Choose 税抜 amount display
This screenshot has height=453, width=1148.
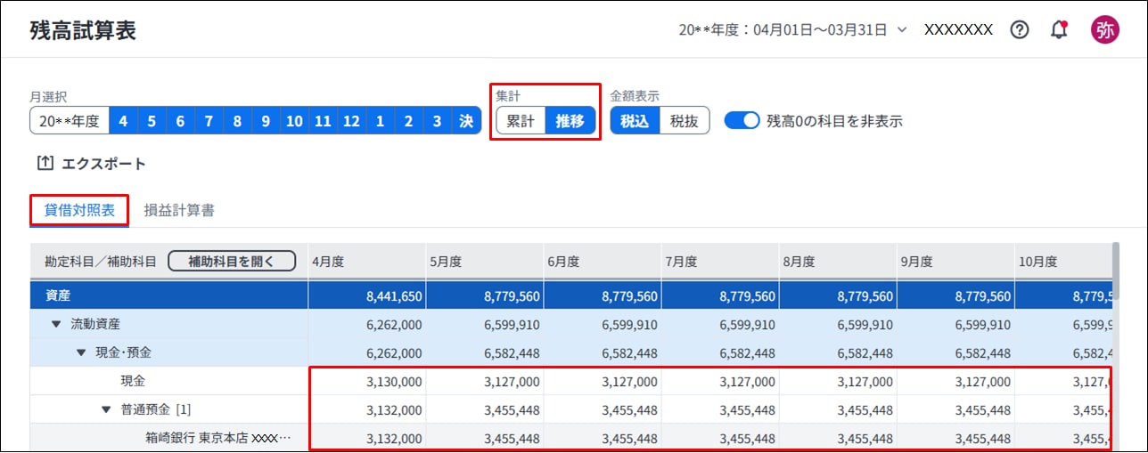(x=685, y=121)
